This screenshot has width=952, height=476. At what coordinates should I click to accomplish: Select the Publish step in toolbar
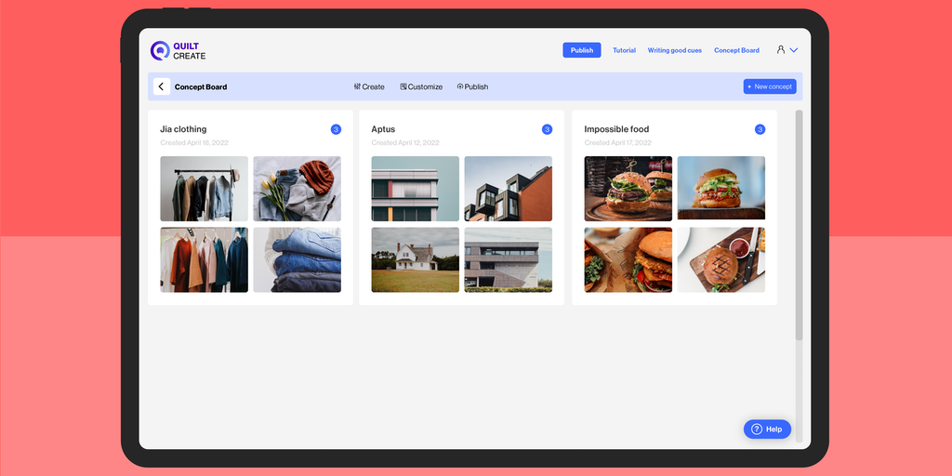click(x=472, y=86)
